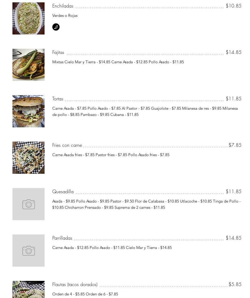Click the Tortas $11.85 price

click(233, 99)
